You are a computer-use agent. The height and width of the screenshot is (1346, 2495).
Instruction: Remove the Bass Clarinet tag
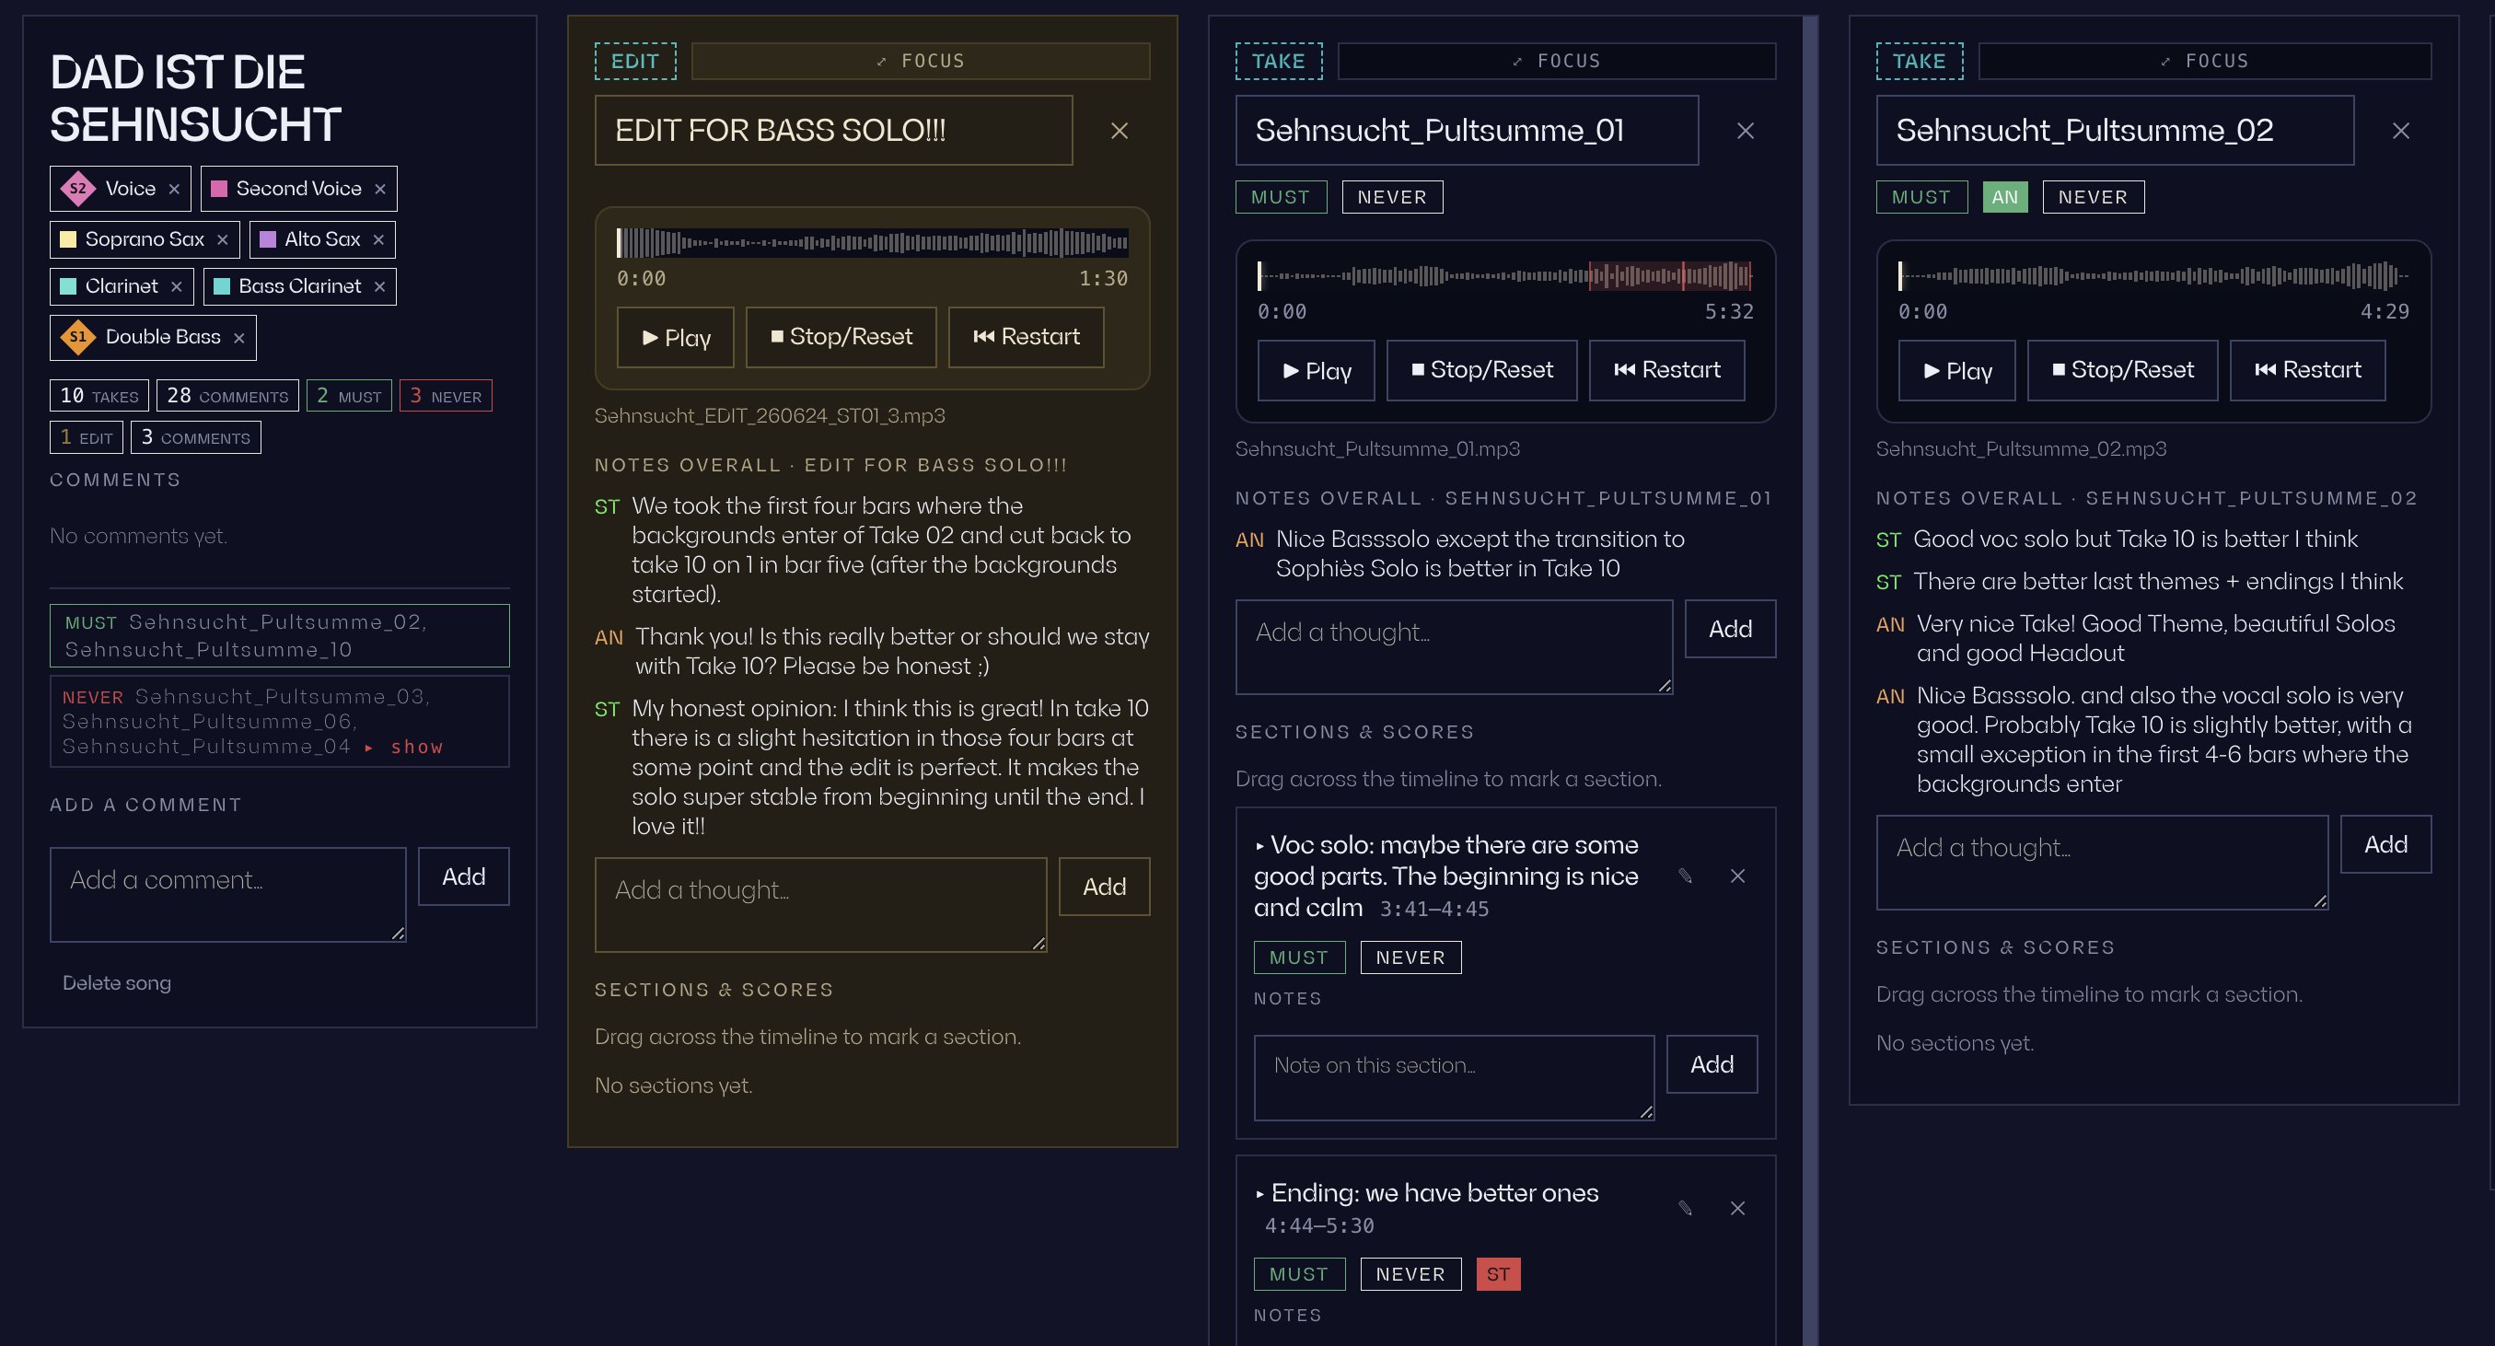pos(379,287)
